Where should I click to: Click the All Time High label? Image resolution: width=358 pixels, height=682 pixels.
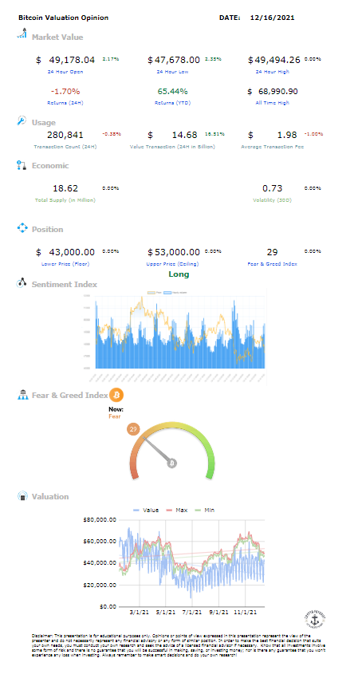click(x=272, y=103)
